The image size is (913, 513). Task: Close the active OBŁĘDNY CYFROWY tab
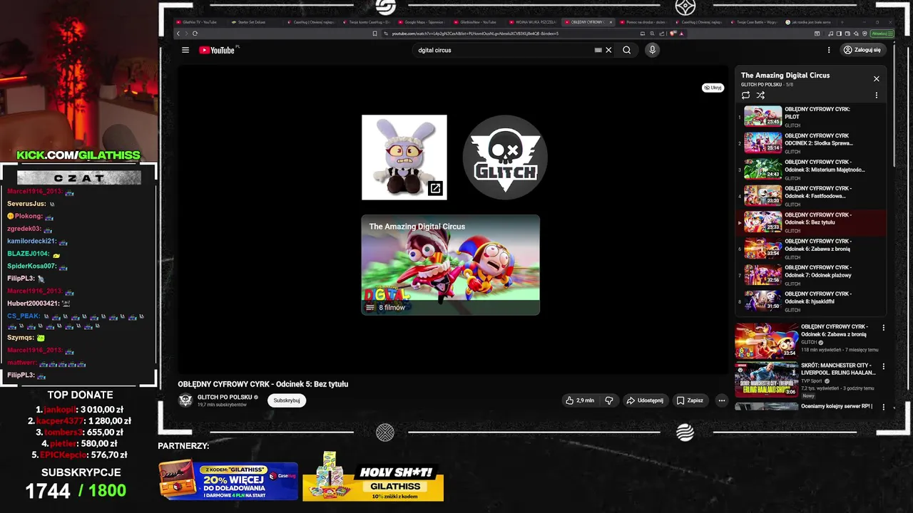(611, 22)
